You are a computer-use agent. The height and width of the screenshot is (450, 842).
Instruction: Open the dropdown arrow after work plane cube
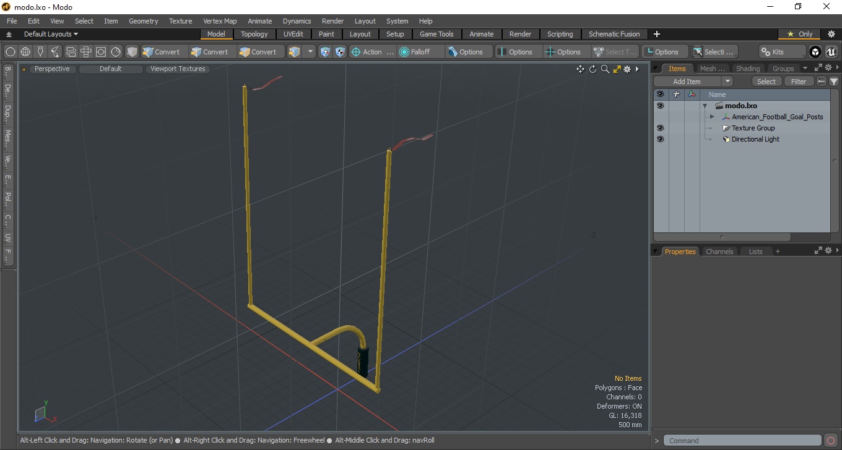tap(310, 52)
